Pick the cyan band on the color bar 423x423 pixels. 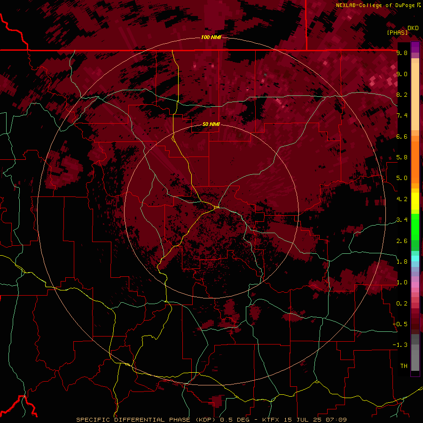pyautogui.click(x=415, y=258)
